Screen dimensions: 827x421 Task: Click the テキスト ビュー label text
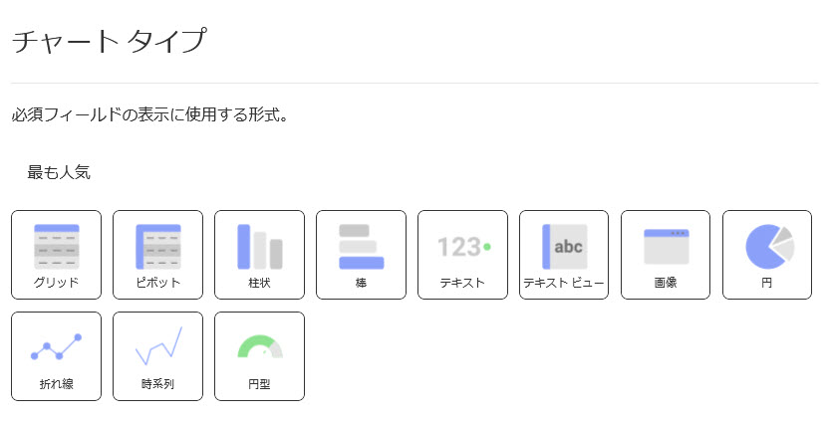coord(564,283)
